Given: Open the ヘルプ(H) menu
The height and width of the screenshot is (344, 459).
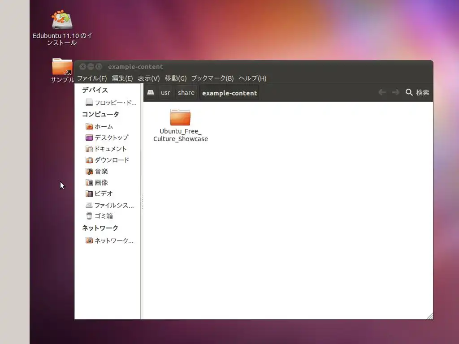Looking at the screenshot, I should [x=252, y=78].
